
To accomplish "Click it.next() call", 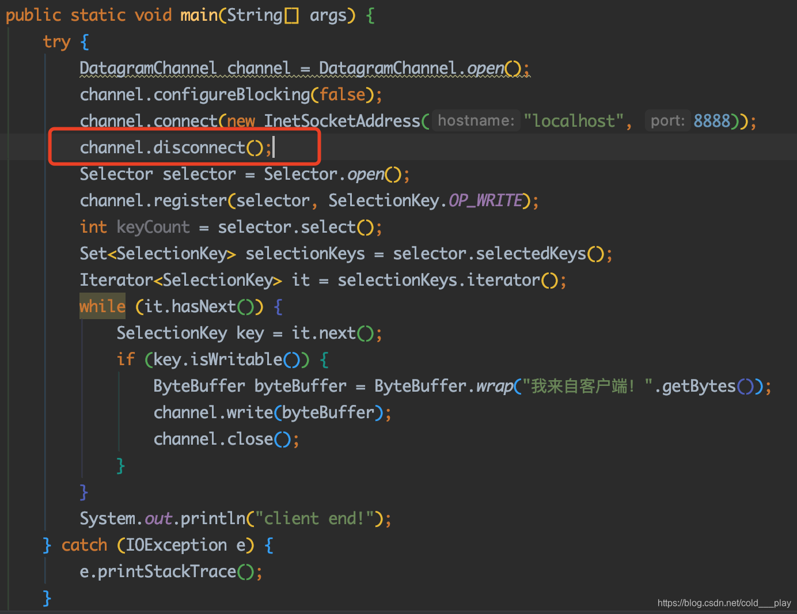I will coord(333,333).
